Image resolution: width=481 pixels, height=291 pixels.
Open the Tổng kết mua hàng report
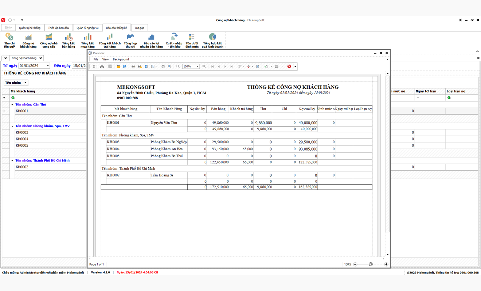(87, 40)
